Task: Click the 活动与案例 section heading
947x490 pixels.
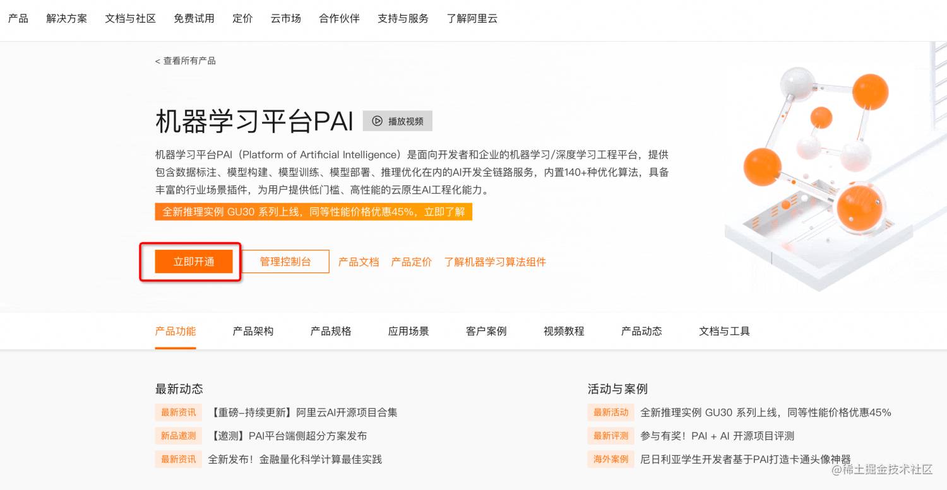Action: point(618,388)
